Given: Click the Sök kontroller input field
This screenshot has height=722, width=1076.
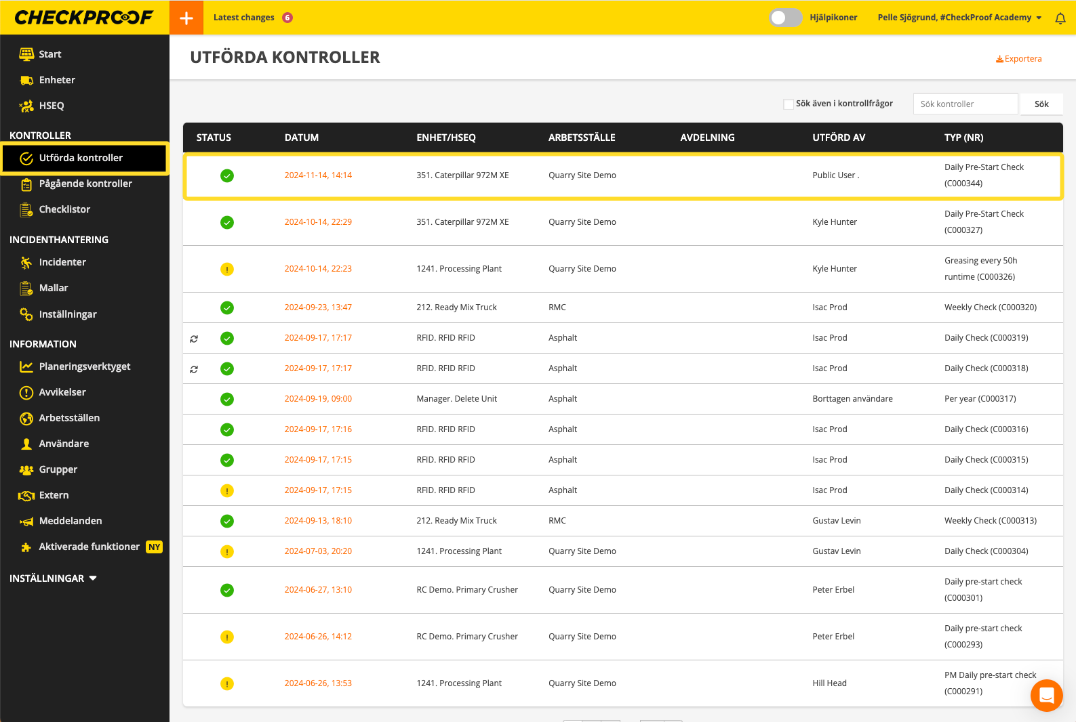Looking at the screenshot, I should tap(965, 104).
